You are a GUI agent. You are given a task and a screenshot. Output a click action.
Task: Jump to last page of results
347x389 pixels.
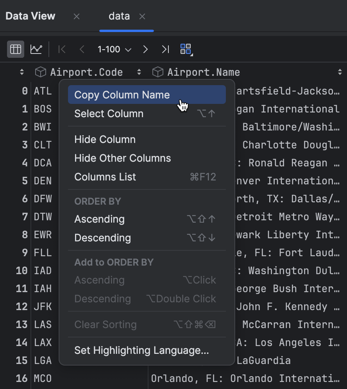[165, 49]
